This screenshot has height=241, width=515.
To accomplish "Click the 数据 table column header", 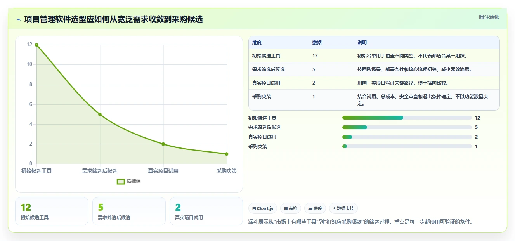I will coord(317,43).
